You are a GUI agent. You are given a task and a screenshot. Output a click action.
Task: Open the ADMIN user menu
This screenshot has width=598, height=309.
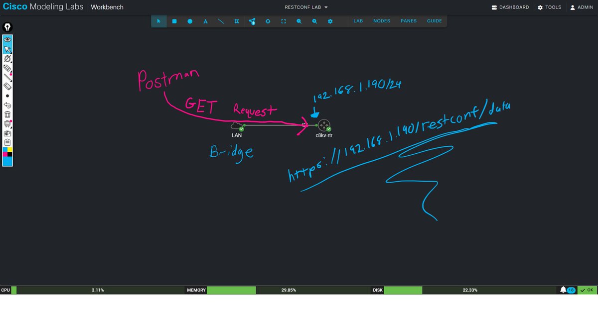point(582,7)
